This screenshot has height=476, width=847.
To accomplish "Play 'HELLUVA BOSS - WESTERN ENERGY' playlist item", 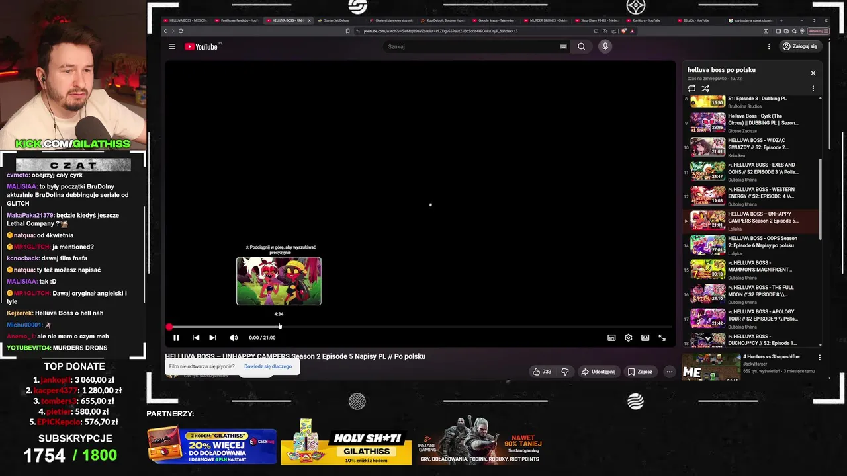I will [751, 196].
